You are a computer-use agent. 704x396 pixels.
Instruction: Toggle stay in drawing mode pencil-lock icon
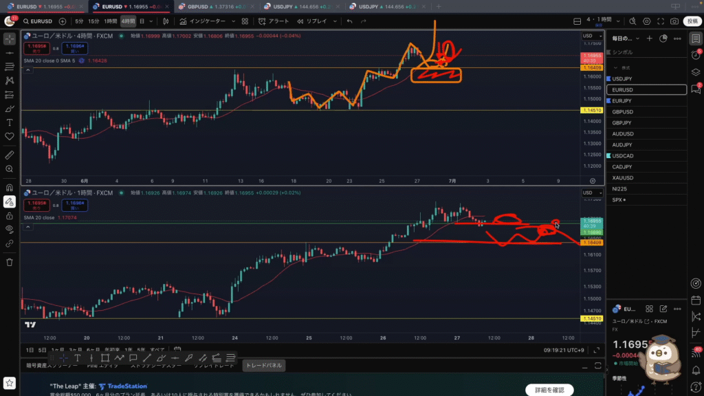click(x=10, y=201)
